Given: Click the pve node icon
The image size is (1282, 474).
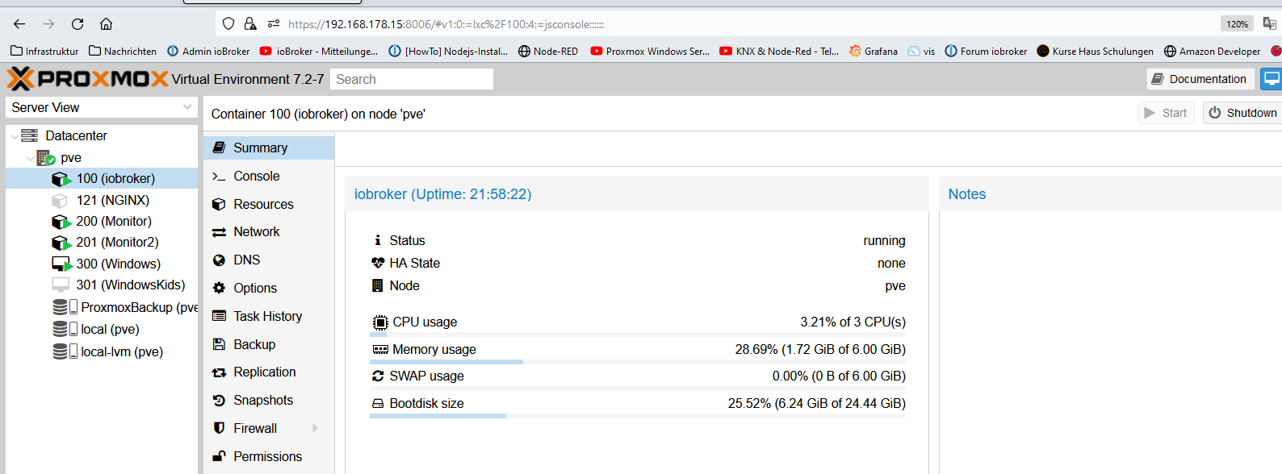Looking at the screenshot, I should [x=46, y=158].
